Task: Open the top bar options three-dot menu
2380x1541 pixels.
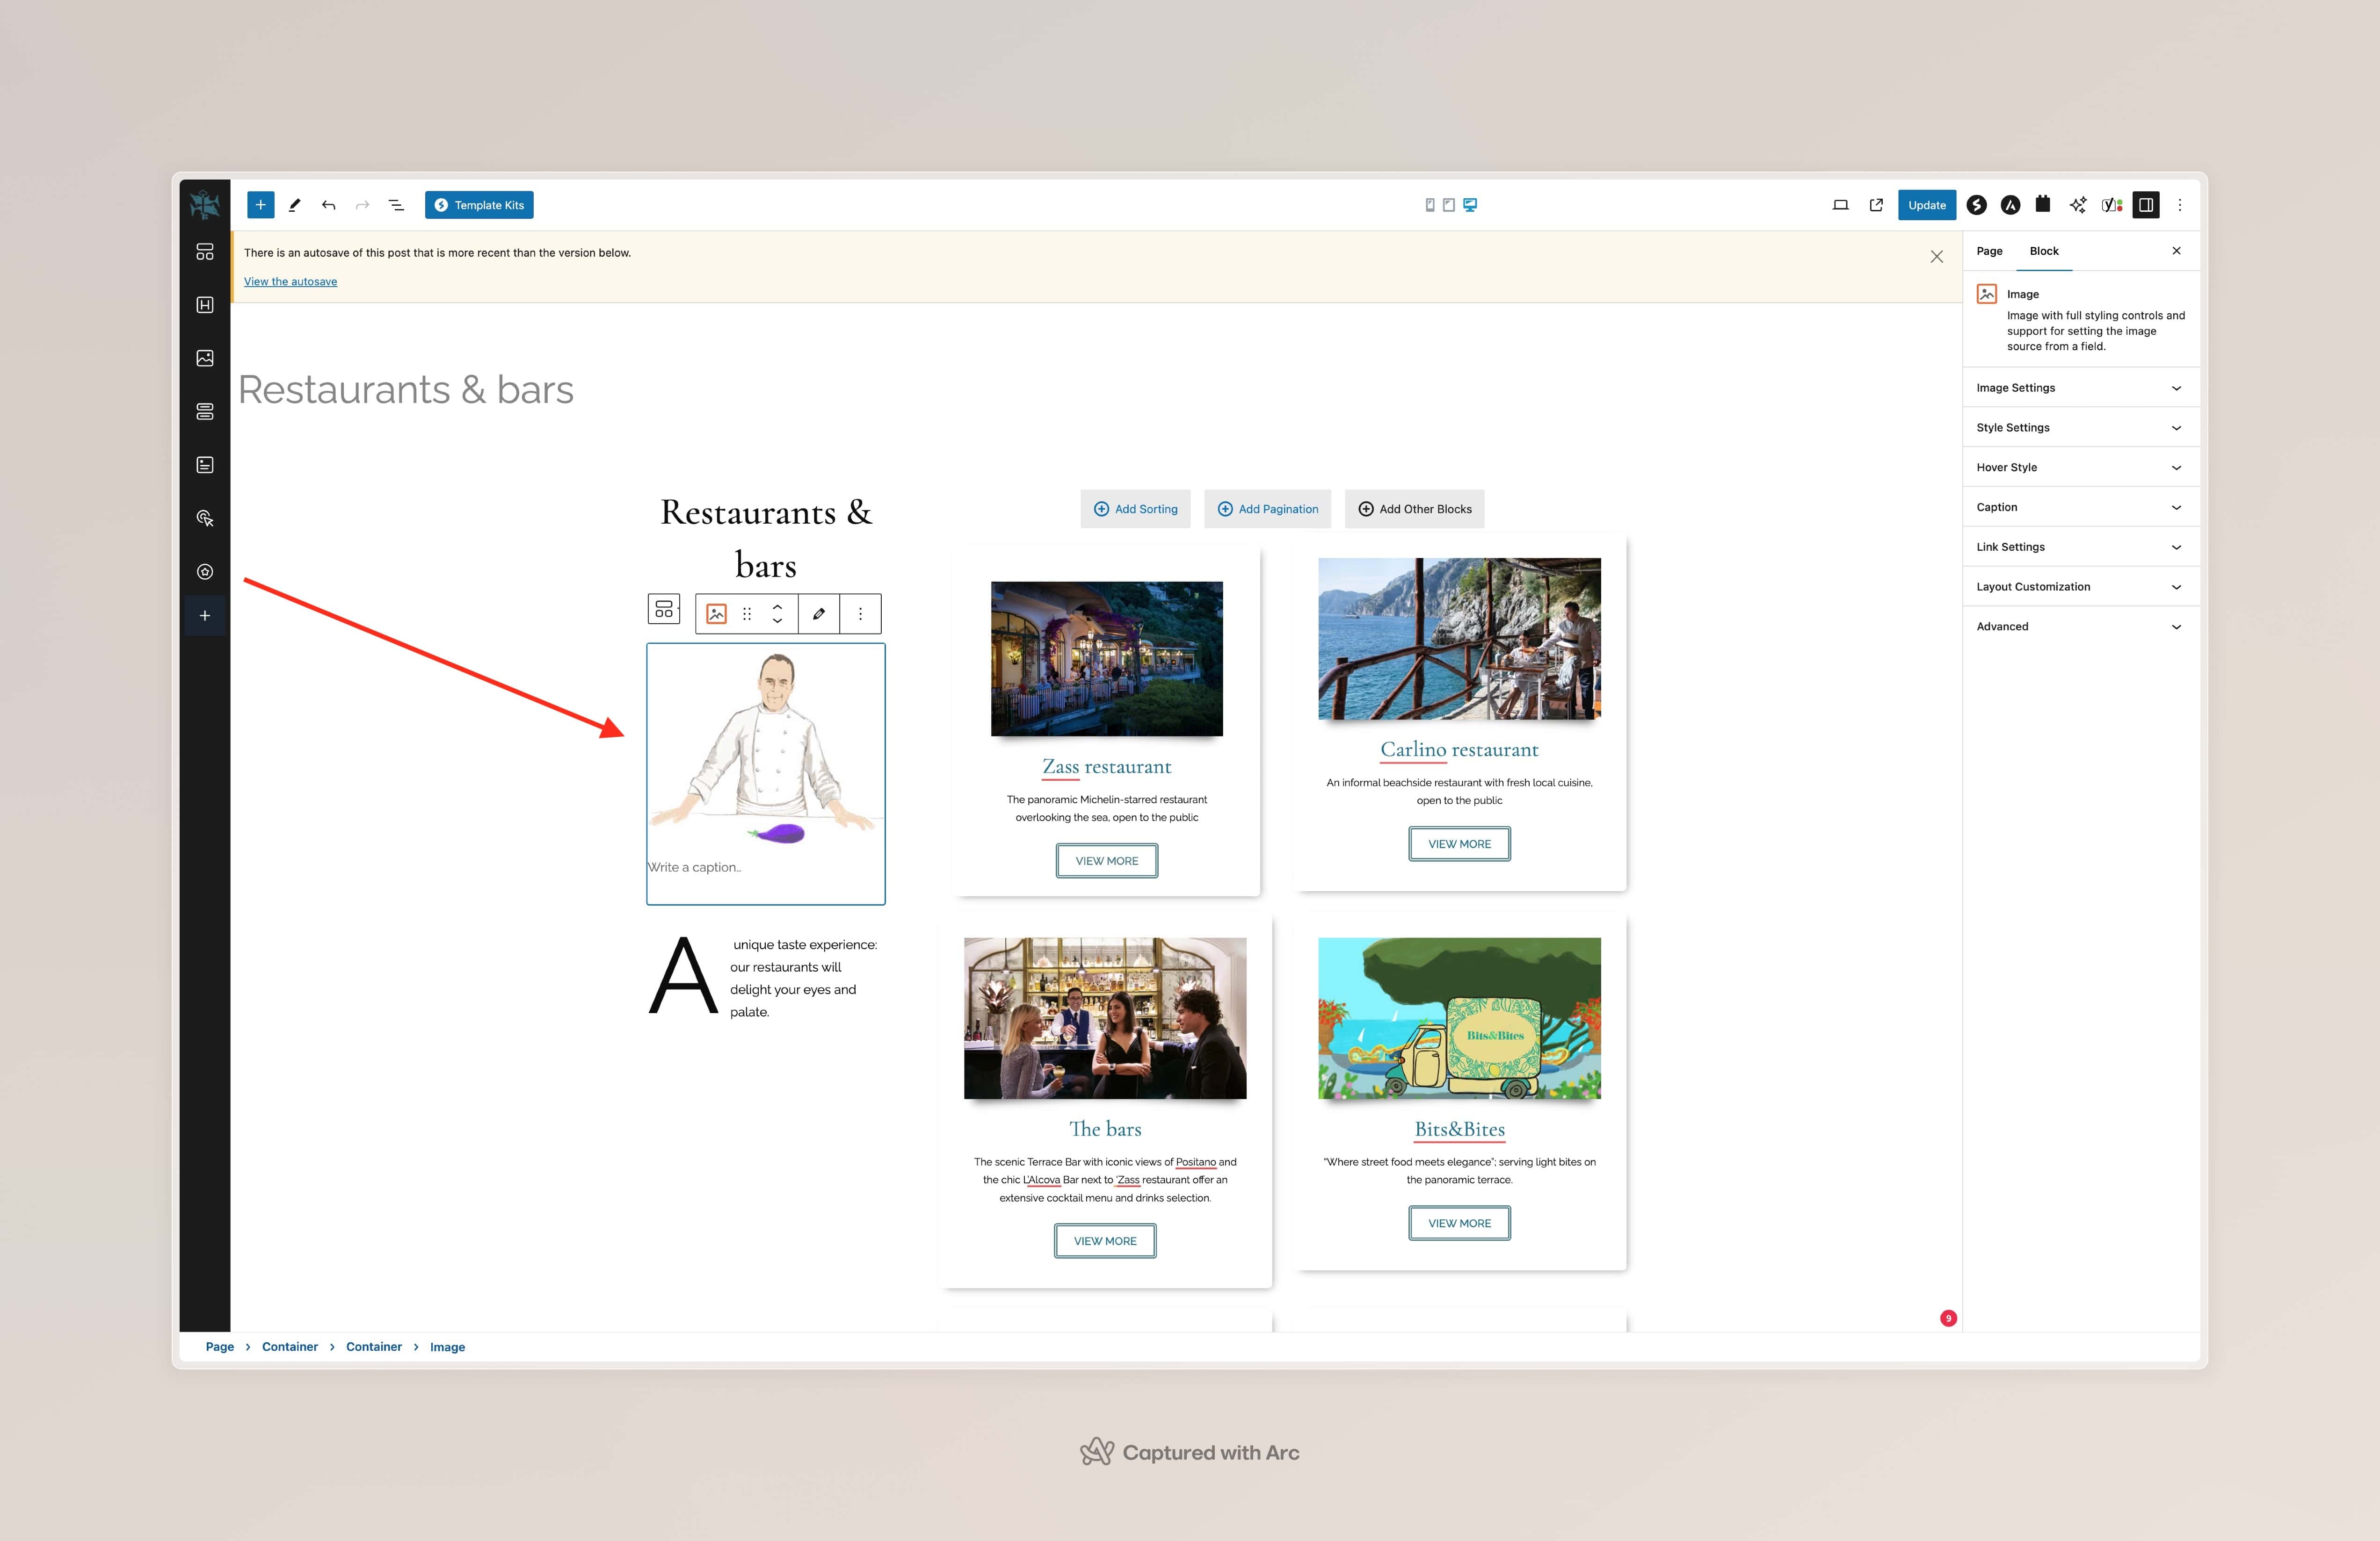Action: click(2180, 205)
